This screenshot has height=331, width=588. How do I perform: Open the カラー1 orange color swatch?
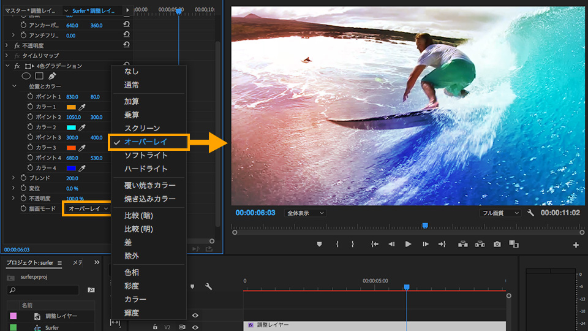click(x=71, y=107)
